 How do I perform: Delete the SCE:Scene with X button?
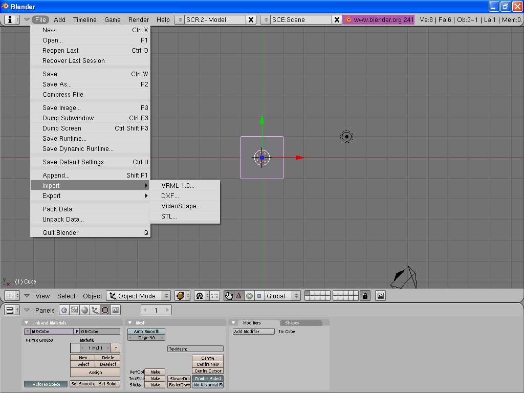pos(337,20)
